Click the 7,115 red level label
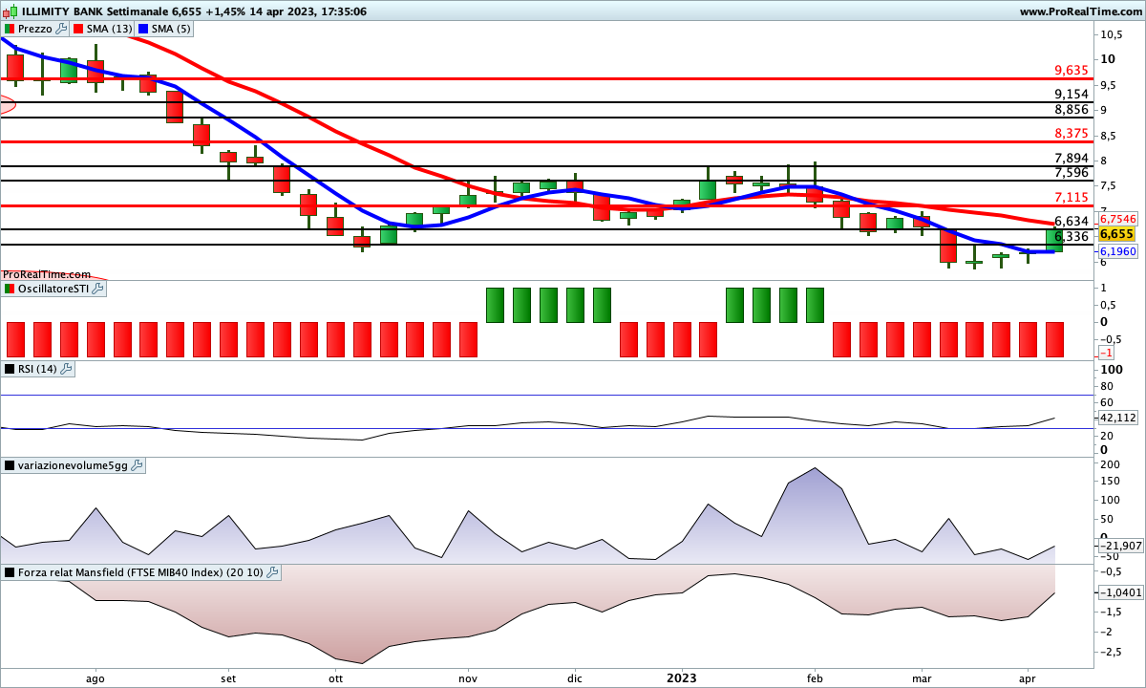The image size is (1146, 688). coord(1072,197)
